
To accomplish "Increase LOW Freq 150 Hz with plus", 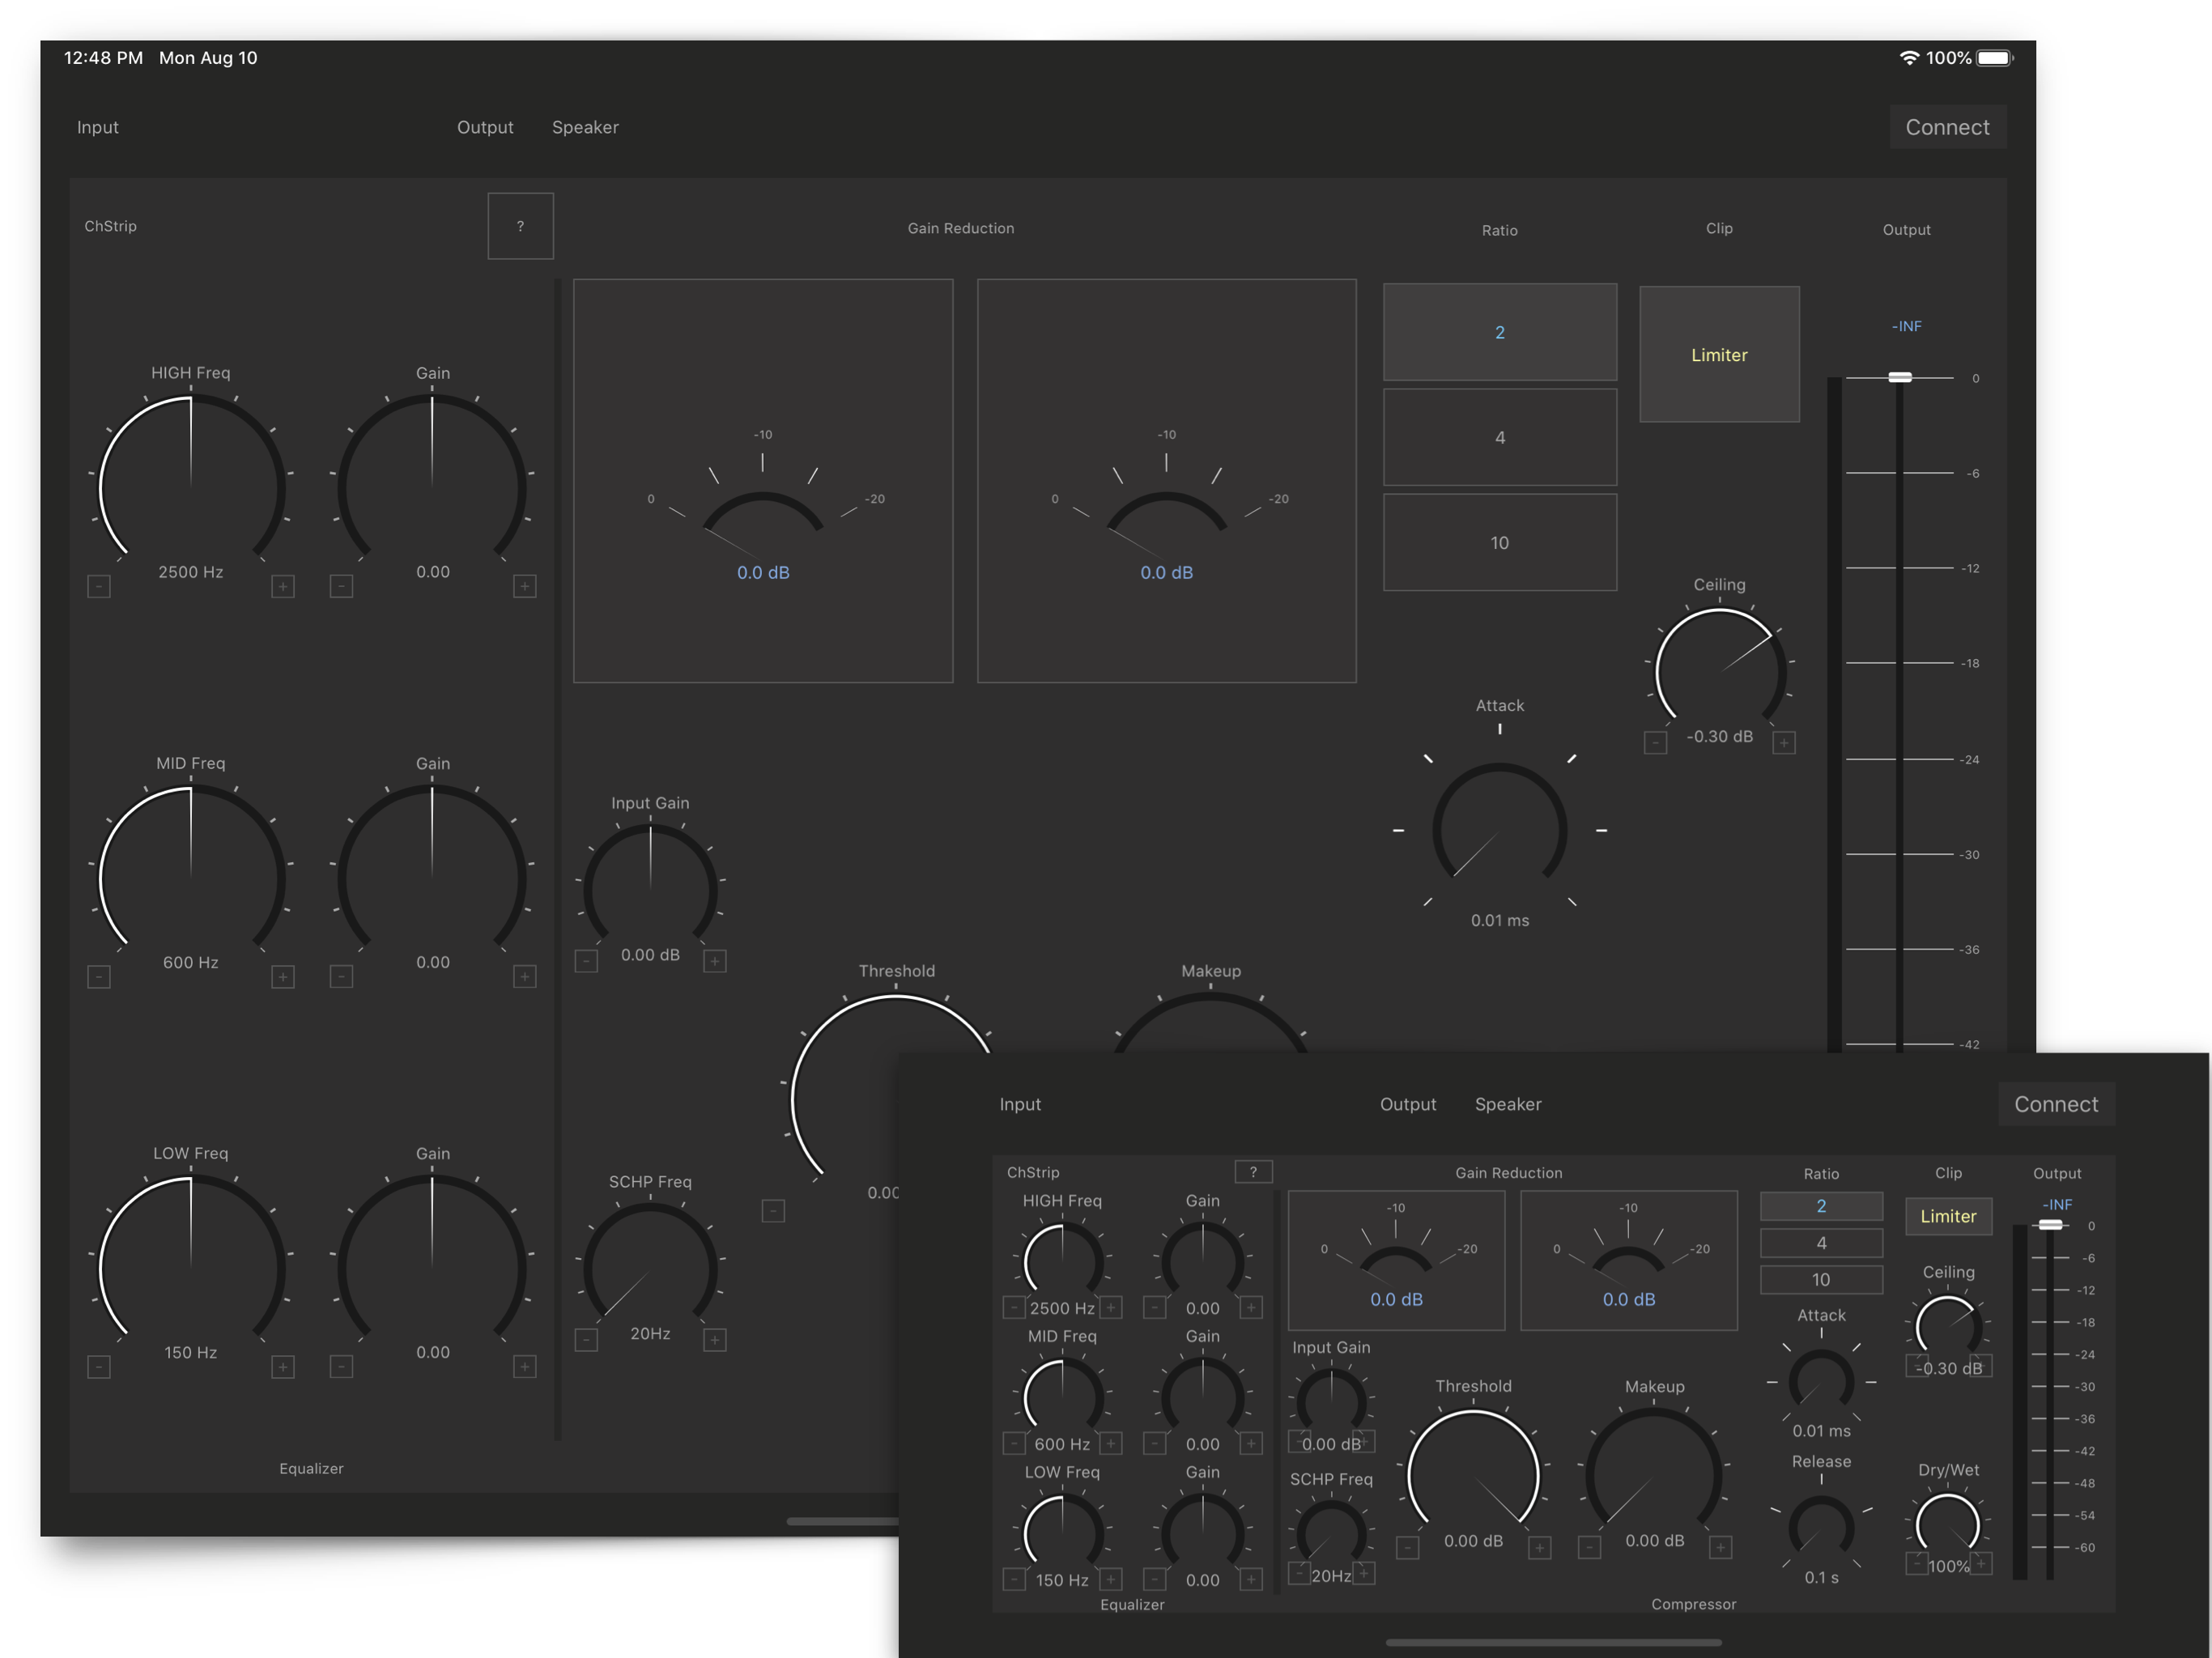I will coord(283,1366).
